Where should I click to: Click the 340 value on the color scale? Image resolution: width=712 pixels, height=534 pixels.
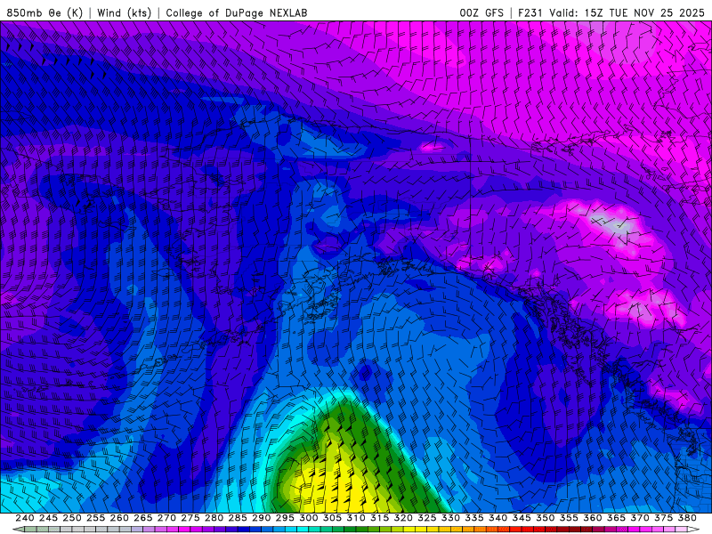[x=498, y=518]
